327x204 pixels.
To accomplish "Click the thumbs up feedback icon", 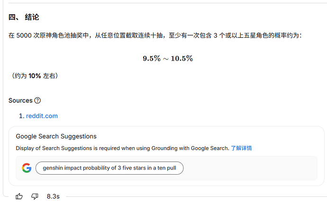I will [x=19, y=196].
